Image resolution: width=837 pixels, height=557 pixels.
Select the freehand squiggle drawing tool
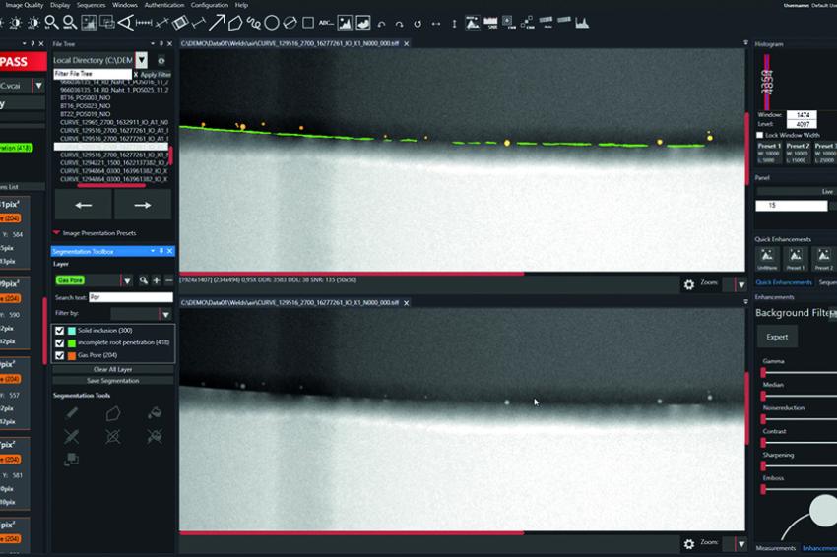(253, 23)
